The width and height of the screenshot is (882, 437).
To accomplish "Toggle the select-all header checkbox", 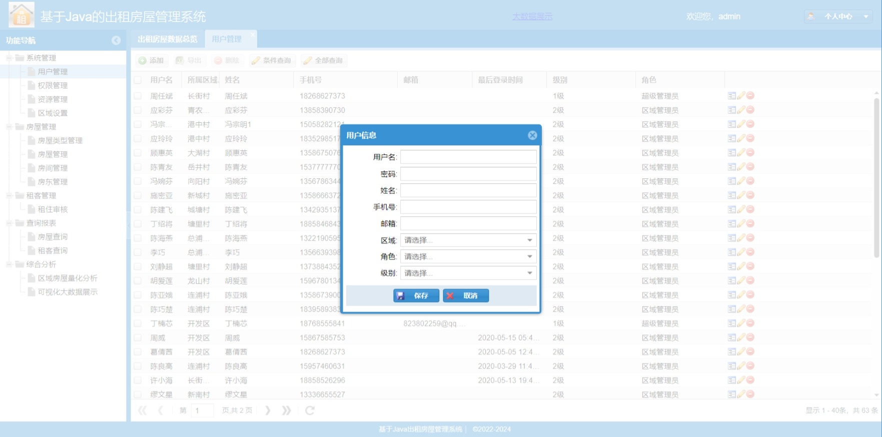I will click(138, 80).
